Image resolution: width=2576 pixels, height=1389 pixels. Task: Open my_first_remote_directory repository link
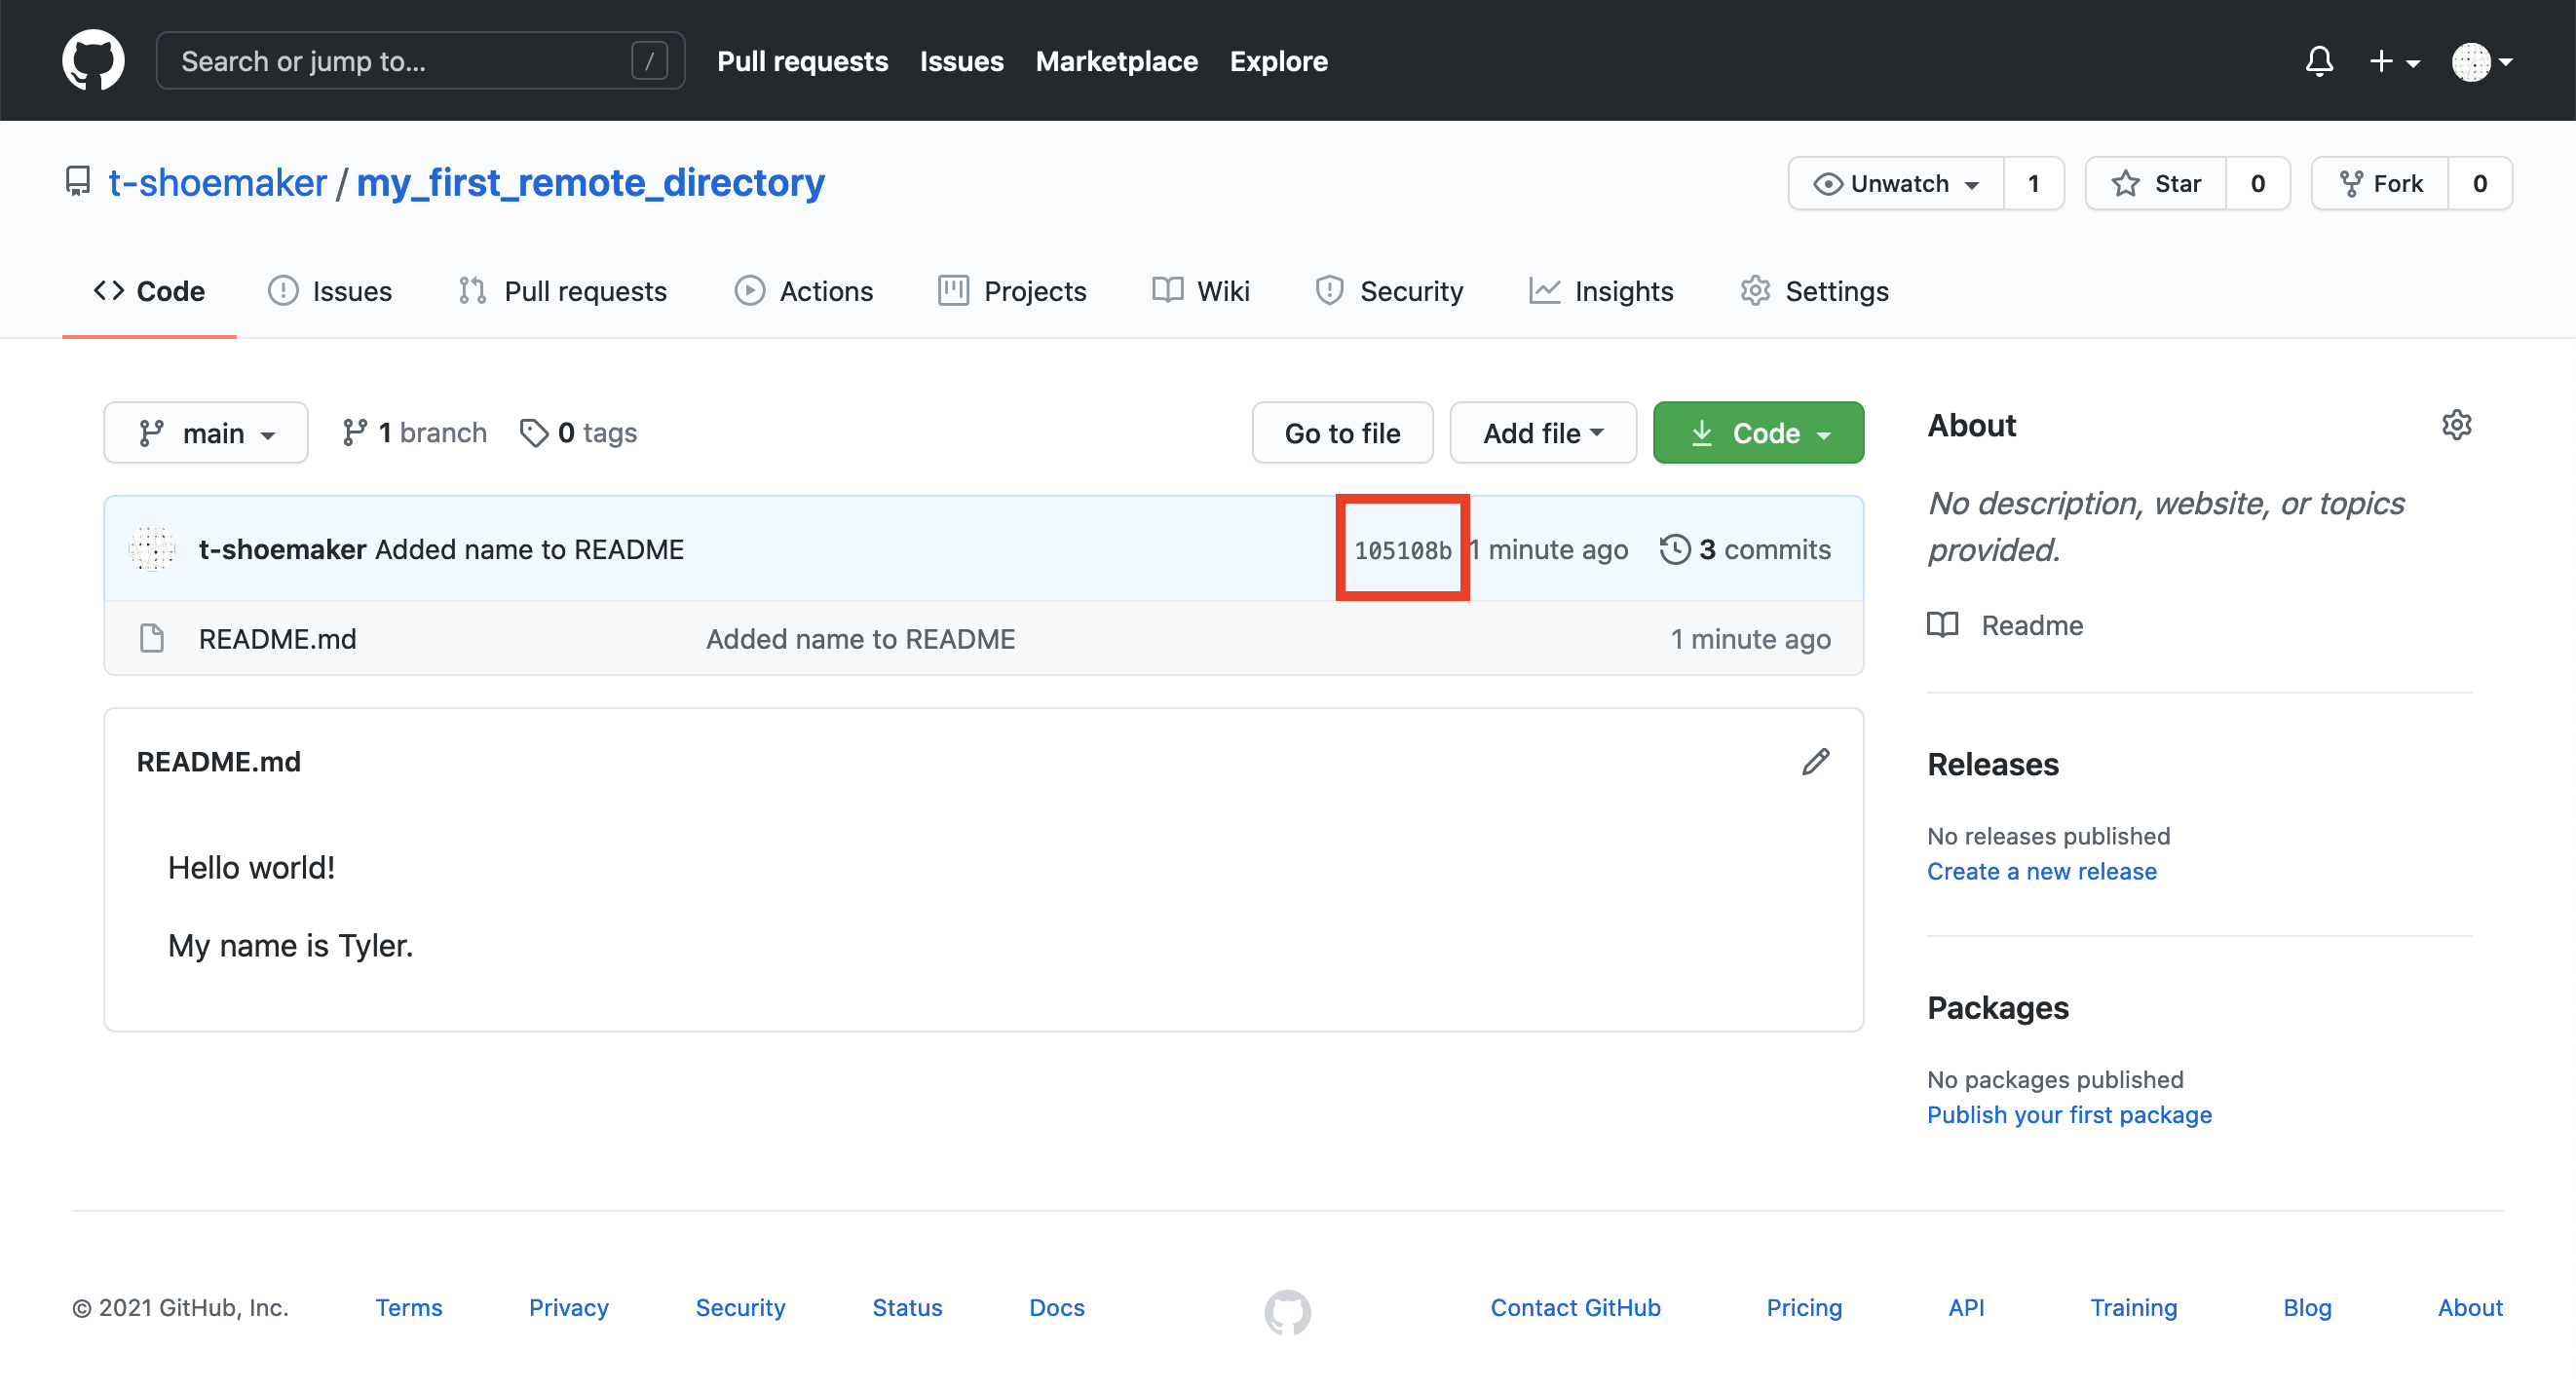590,183
